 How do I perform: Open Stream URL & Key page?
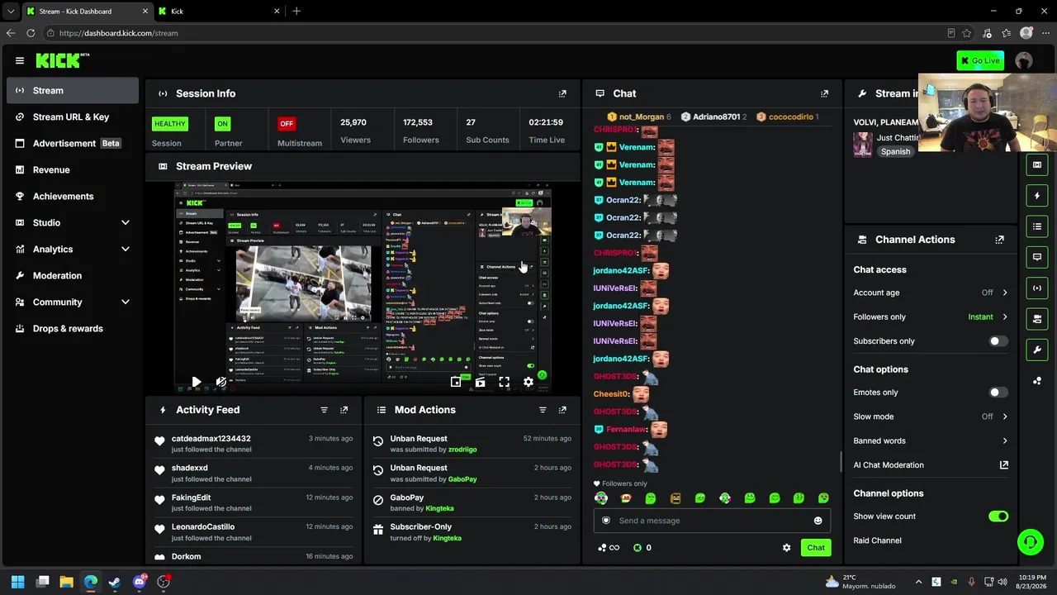point(73,117)
